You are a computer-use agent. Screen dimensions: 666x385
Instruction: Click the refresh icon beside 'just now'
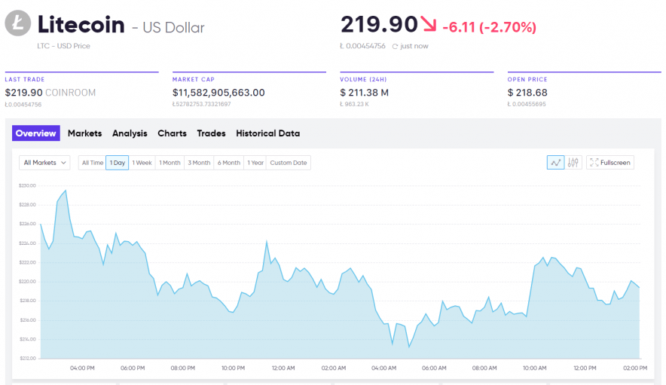[394, 47]
